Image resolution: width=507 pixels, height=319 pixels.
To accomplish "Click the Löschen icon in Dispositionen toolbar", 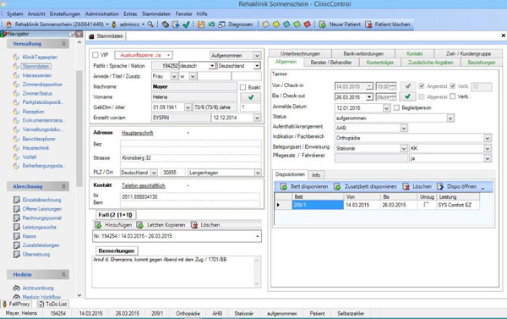I will click(x=406, y=186).
